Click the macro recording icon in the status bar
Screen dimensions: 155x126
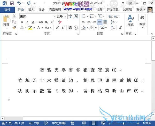72,123
